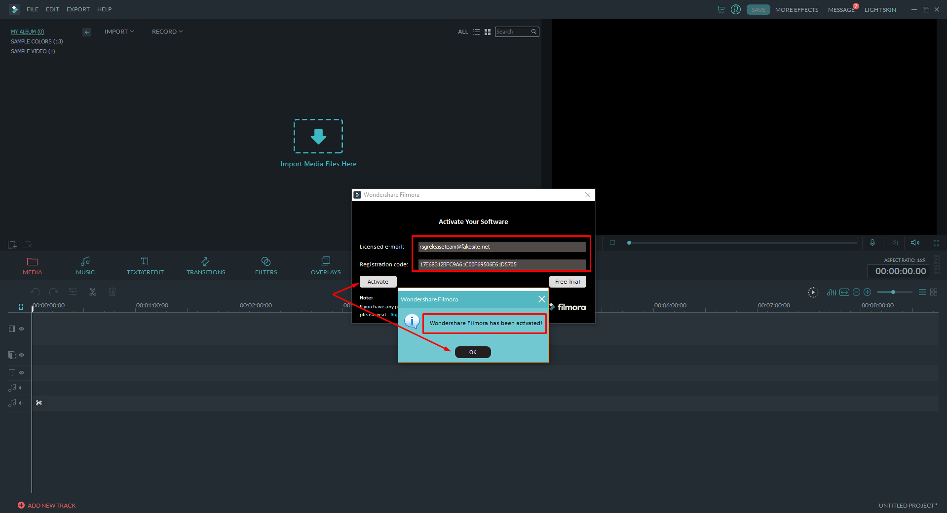947x513 pixels.
Task: Switch to the FILTERS tab
Action: pos(266,266)
